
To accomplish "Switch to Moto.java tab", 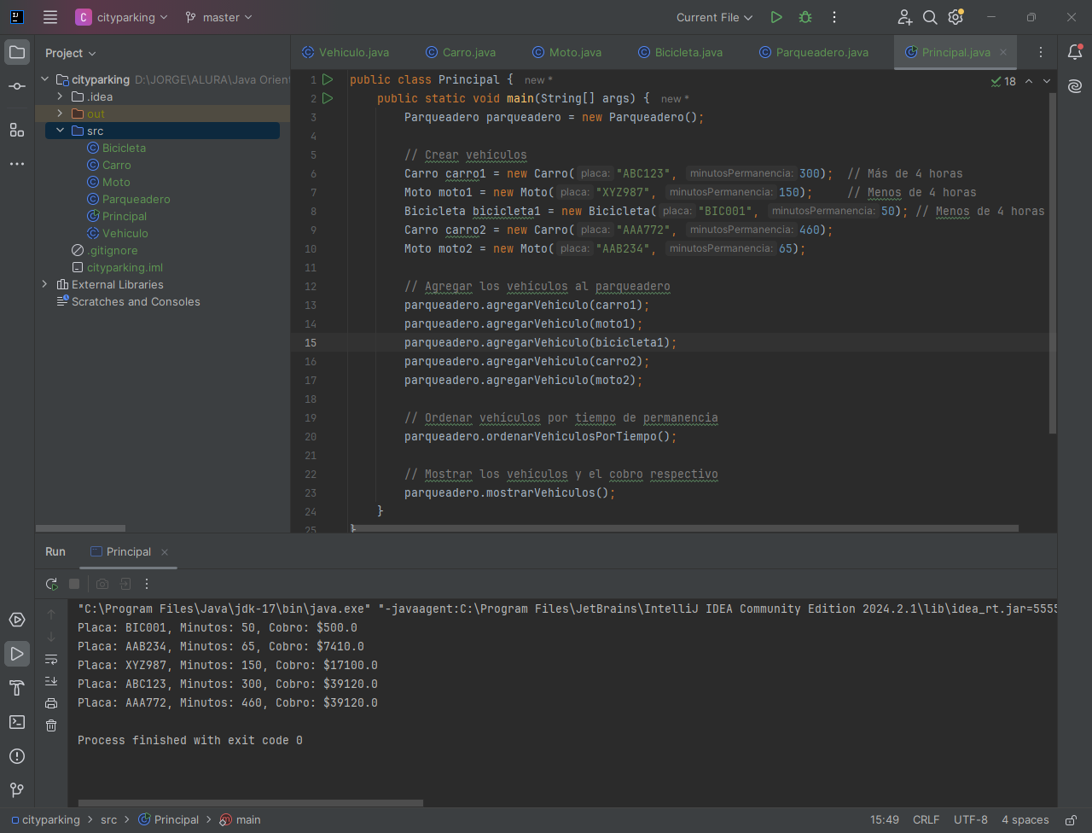I will click(x=566, y=52).
